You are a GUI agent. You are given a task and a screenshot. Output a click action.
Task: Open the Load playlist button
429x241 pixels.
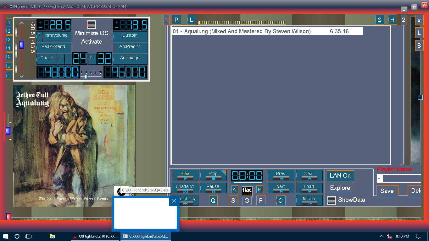309,188
